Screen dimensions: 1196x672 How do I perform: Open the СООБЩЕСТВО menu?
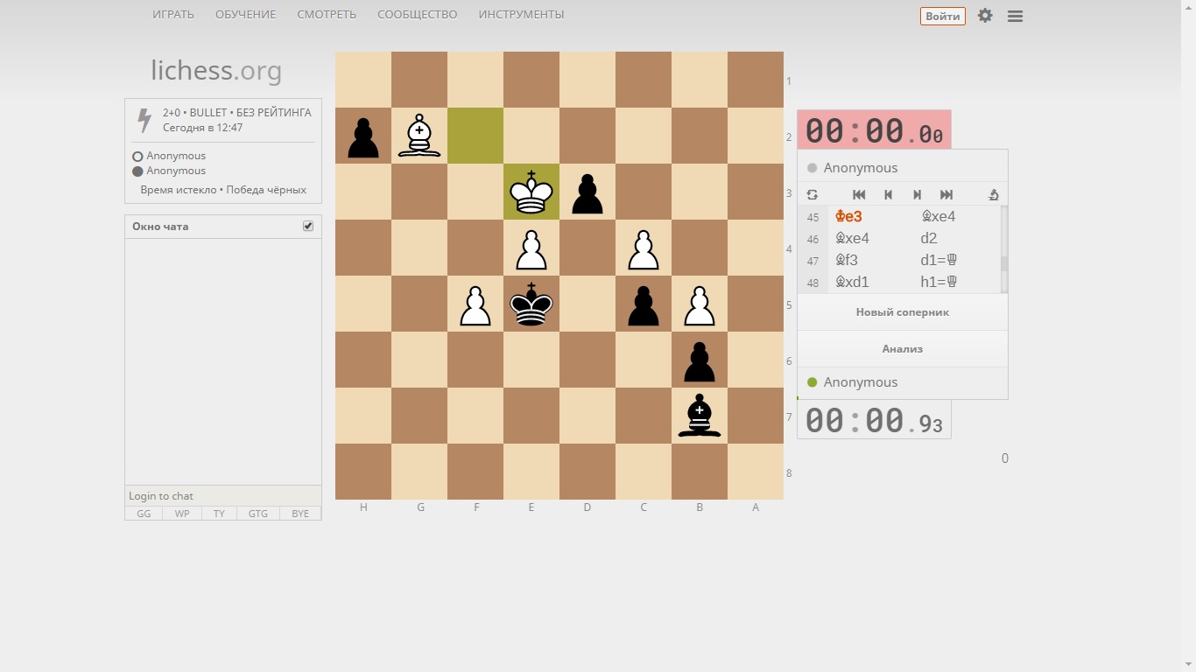(x=418, y=15)
